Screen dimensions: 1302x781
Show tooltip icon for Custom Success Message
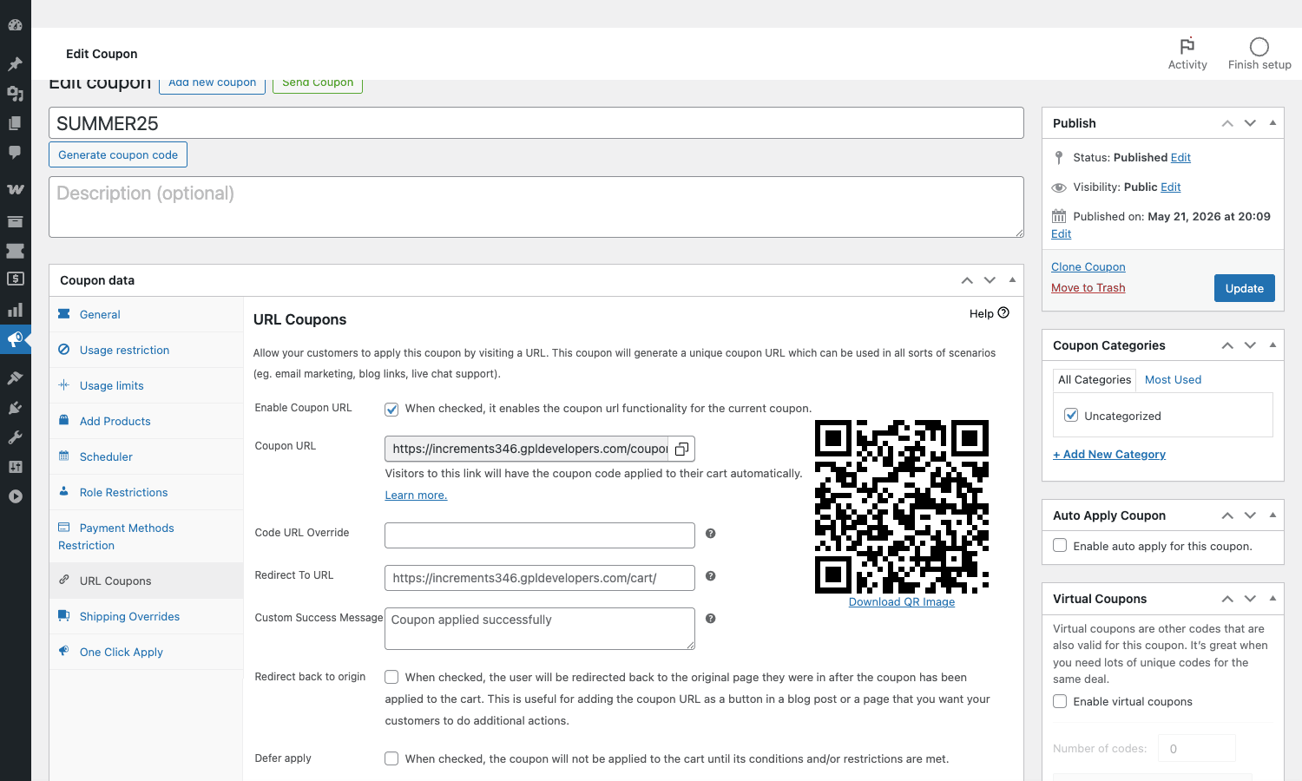click(710, 619)
